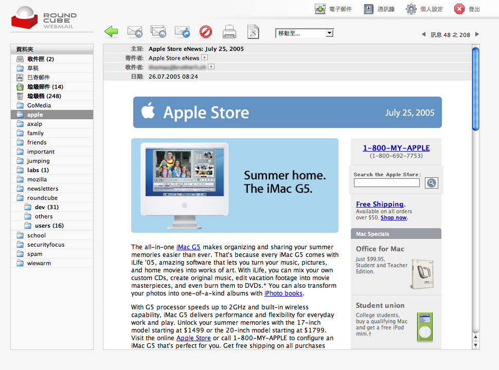
Task: Click the green back arrow icon
Action: (x=111, y=31)
